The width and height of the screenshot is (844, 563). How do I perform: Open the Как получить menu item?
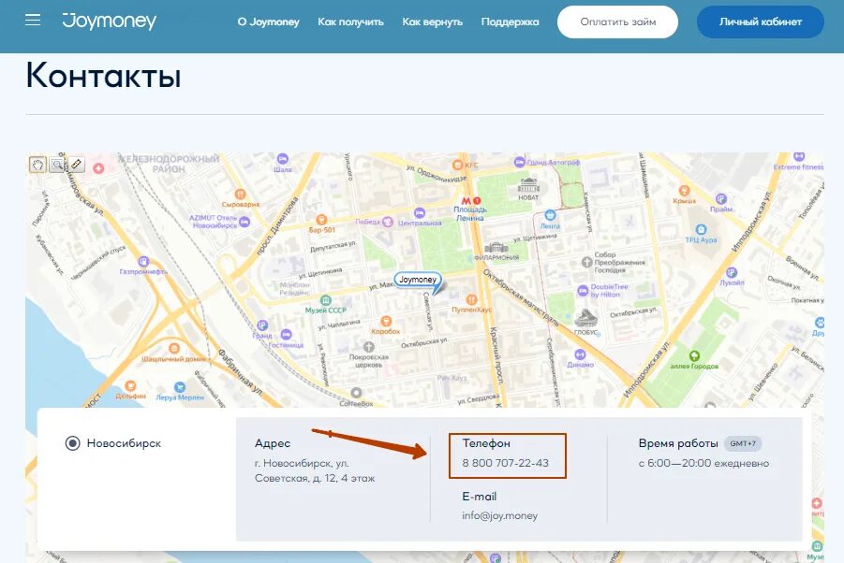click(x=350, y=22)
